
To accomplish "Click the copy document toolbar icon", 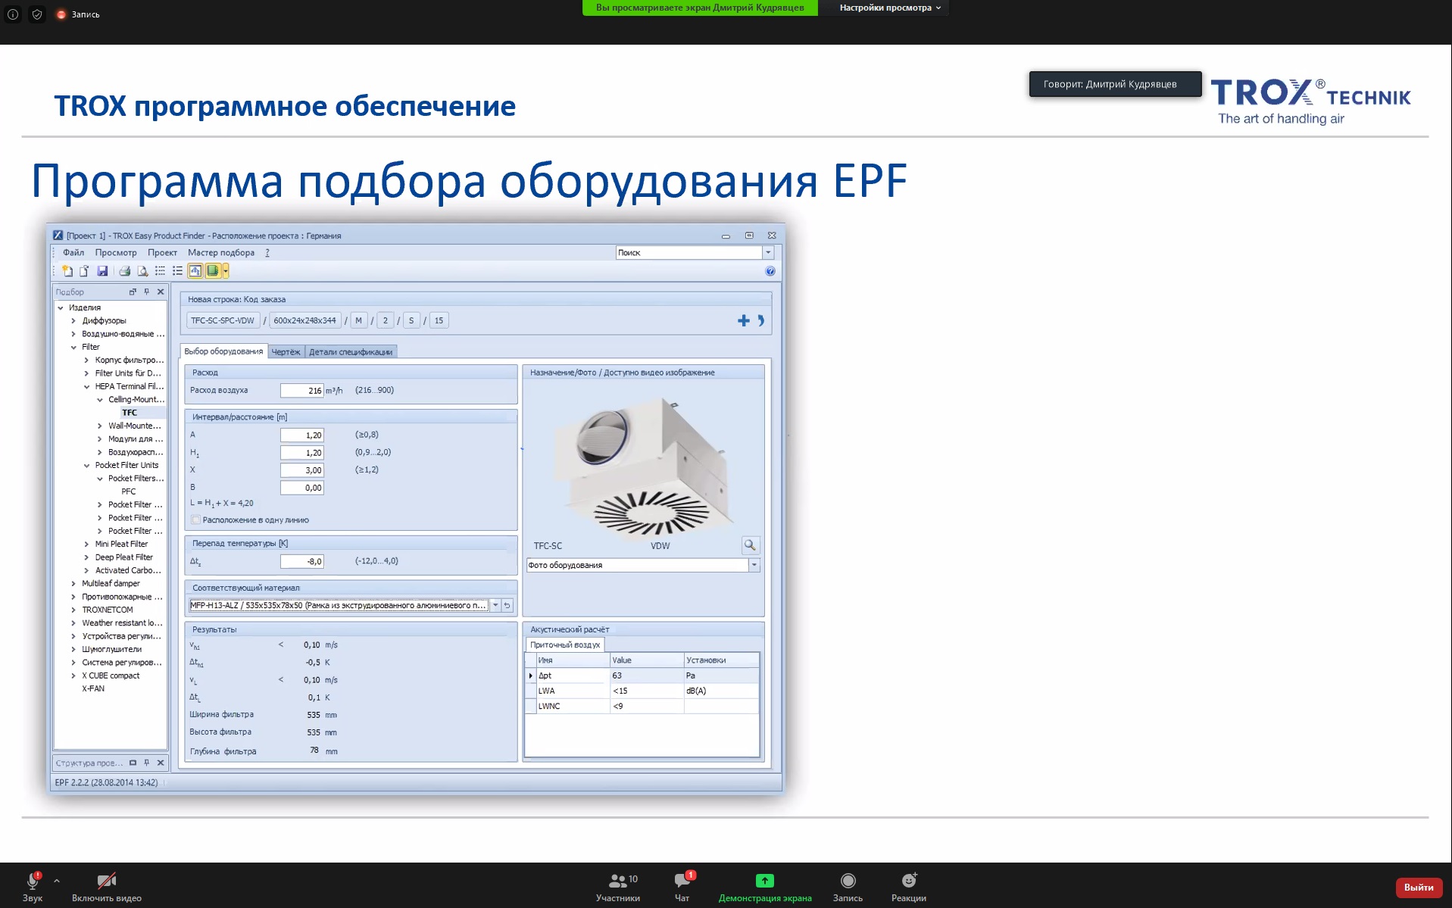I will pyautogui.click(x=84, y=271).
